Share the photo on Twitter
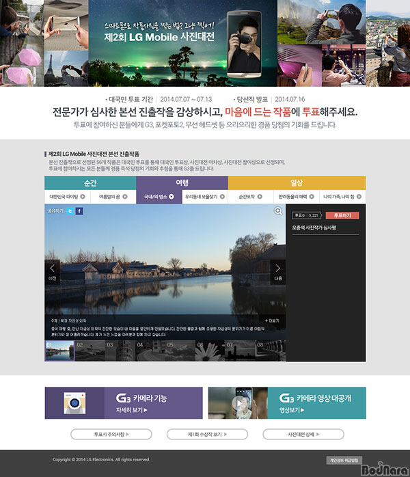This screenshot has width=410, height=477. click(70, 210)
